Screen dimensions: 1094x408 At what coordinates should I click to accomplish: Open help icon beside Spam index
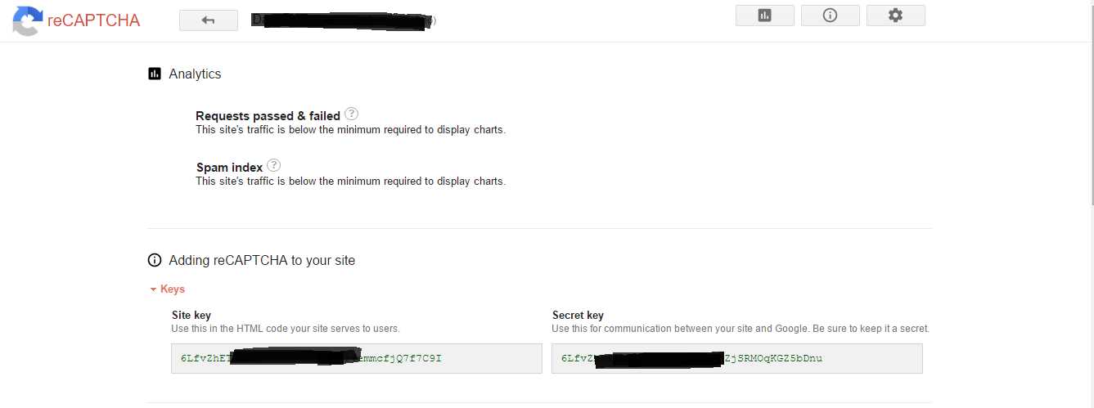(274, 165)
